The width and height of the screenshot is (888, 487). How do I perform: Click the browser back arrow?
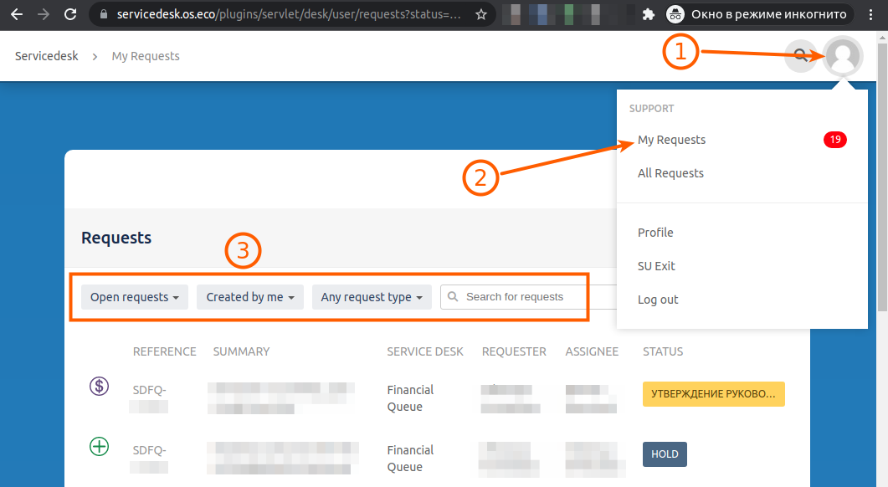coord(16,14)
